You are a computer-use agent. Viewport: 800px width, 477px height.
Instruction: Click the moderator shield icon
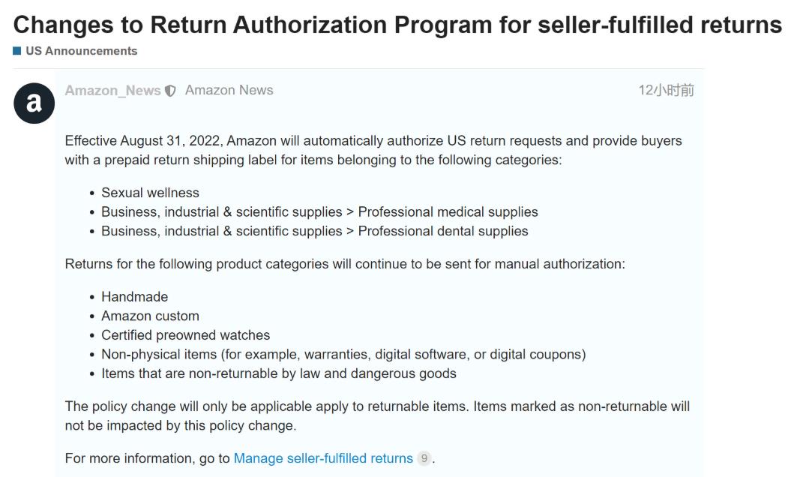click(x=171, y=91)
